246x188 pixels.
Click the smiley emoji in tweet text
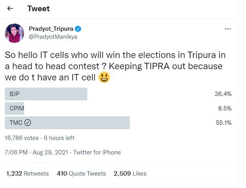tap(104, 77)
